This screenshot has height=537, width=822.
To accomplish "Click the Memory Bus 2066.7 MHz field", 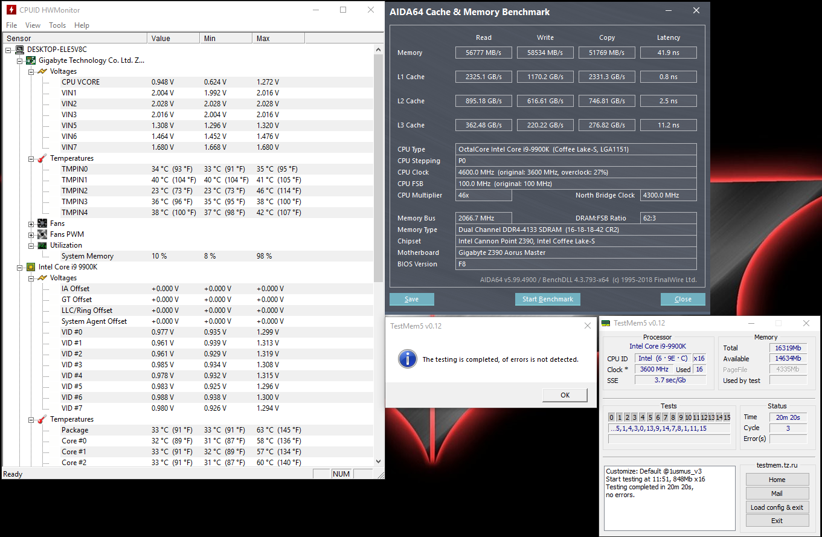I will pyautogui.click(x=484, y=218).
